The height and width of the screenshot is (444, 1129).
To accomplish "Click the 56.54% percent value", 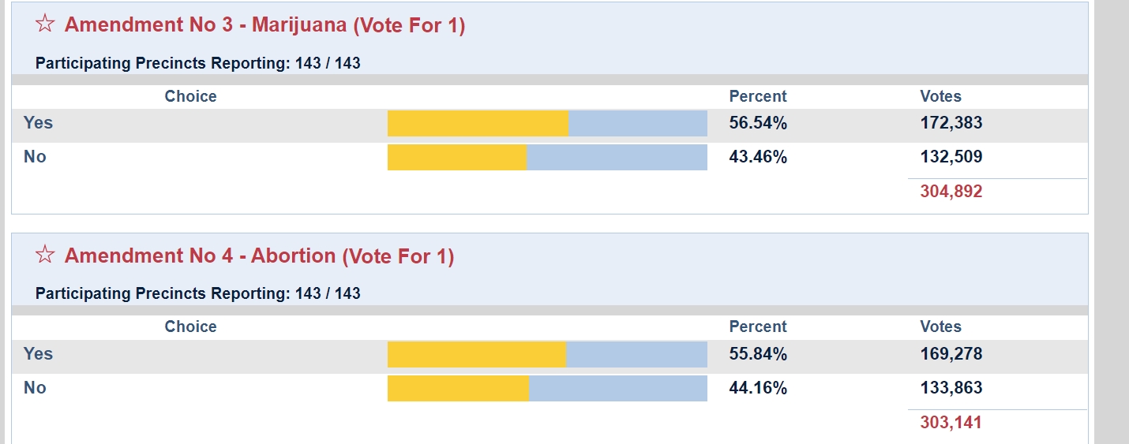I will (x=758, y=123).
